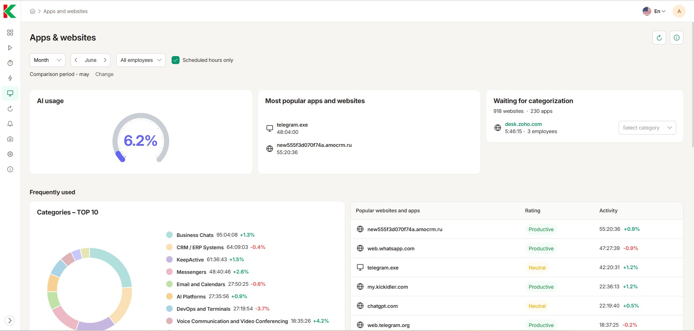This screenshot has height=331, width=694.
Task: Select web.whatsapp.com row in table
Action: pos(517,248)
